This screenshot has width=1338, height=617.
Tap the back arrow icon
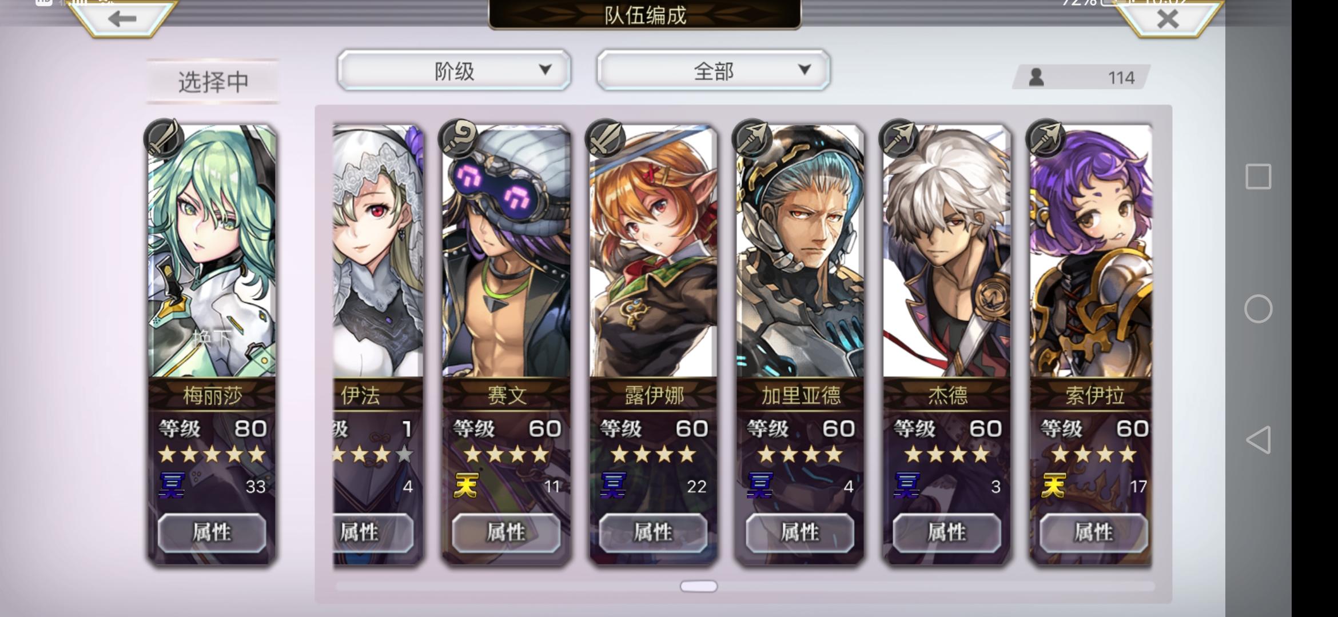(122, 19)
